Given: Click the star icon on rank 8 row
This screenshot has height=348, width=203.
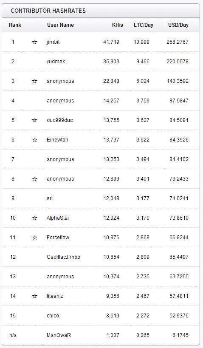Looking at the screenshot, I should (x=35, y=178).
